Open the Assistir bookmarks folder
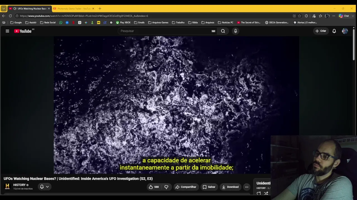The height and width of the screenshot is (200, 357). click(31, 22)
